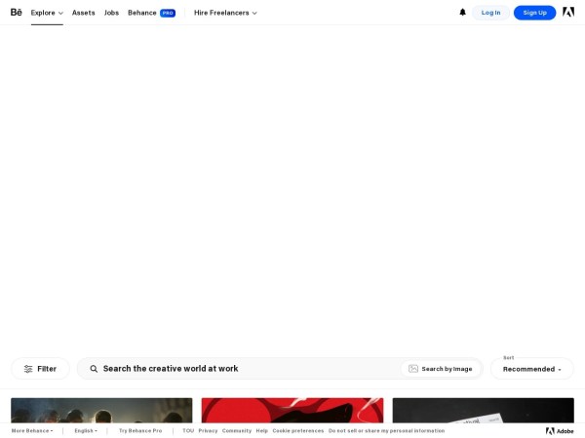
Task: Click the filter sliders icon
Action: coord(28,369)
